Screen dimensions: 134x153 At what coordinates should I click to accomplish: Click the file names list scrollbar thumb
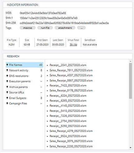tap(131, 81)
